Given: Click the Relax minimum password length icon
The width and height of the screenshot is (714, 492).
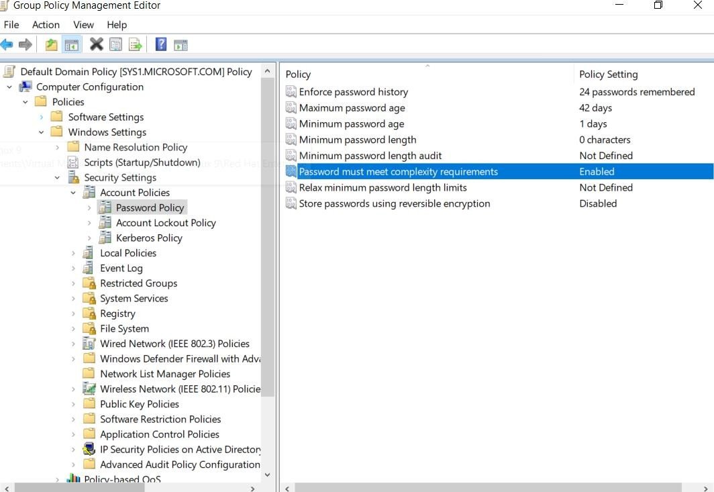Looking at the screenshot, I should pyautogui.click(x=291, y=187).
